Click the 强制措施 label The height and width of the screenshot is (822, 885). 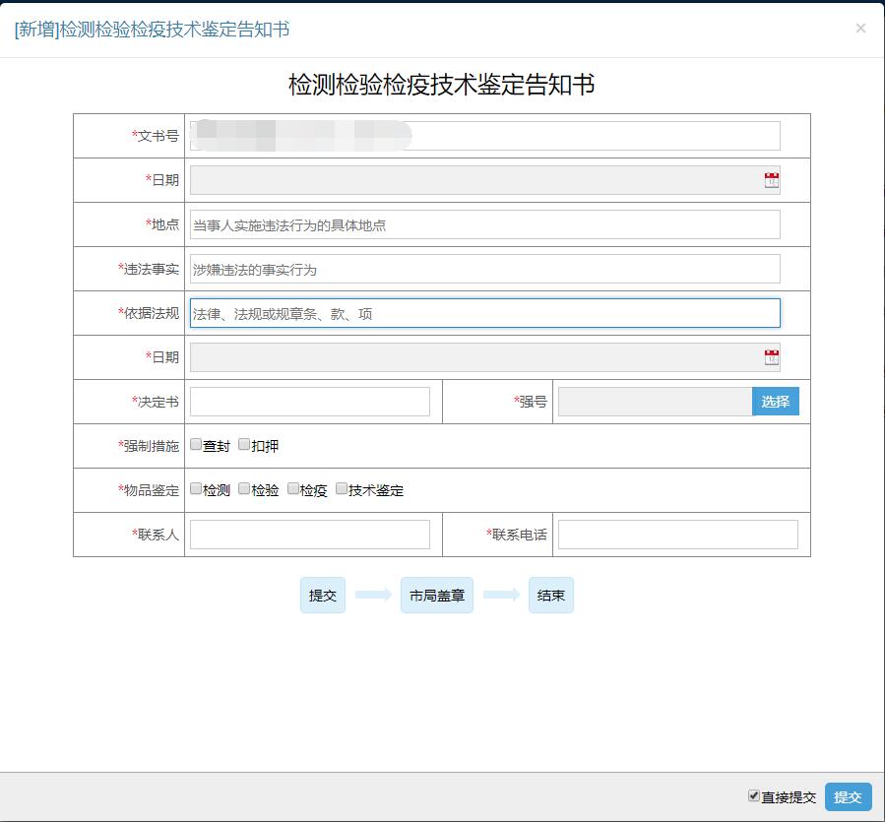(x=149, y=446)
